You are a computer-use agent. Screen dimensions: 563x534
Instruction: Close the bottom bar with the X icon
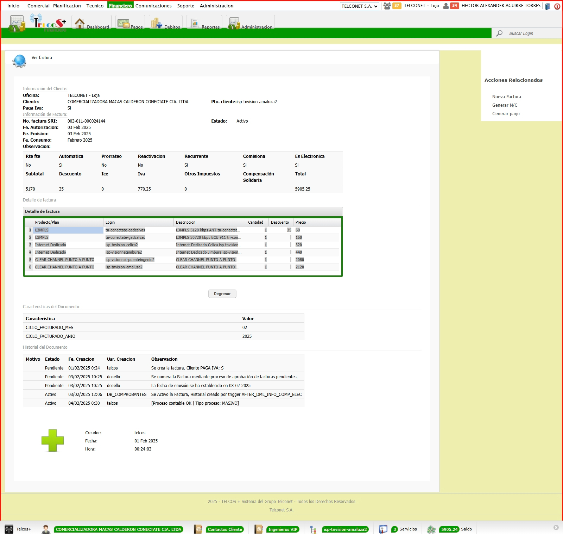pos(556,528)
